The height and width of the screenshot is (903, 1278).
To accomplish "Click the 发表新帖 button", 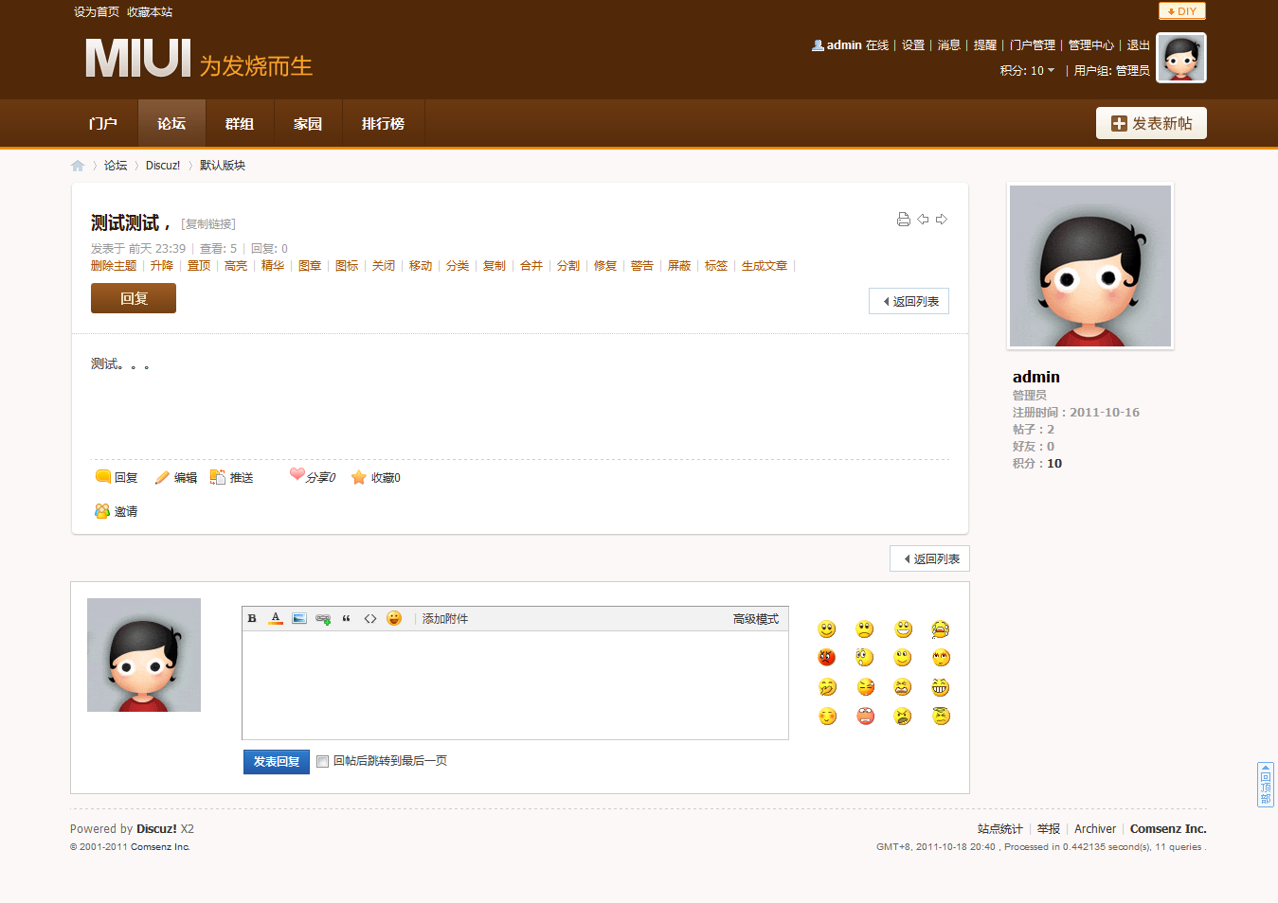I will click(1151, 124).
